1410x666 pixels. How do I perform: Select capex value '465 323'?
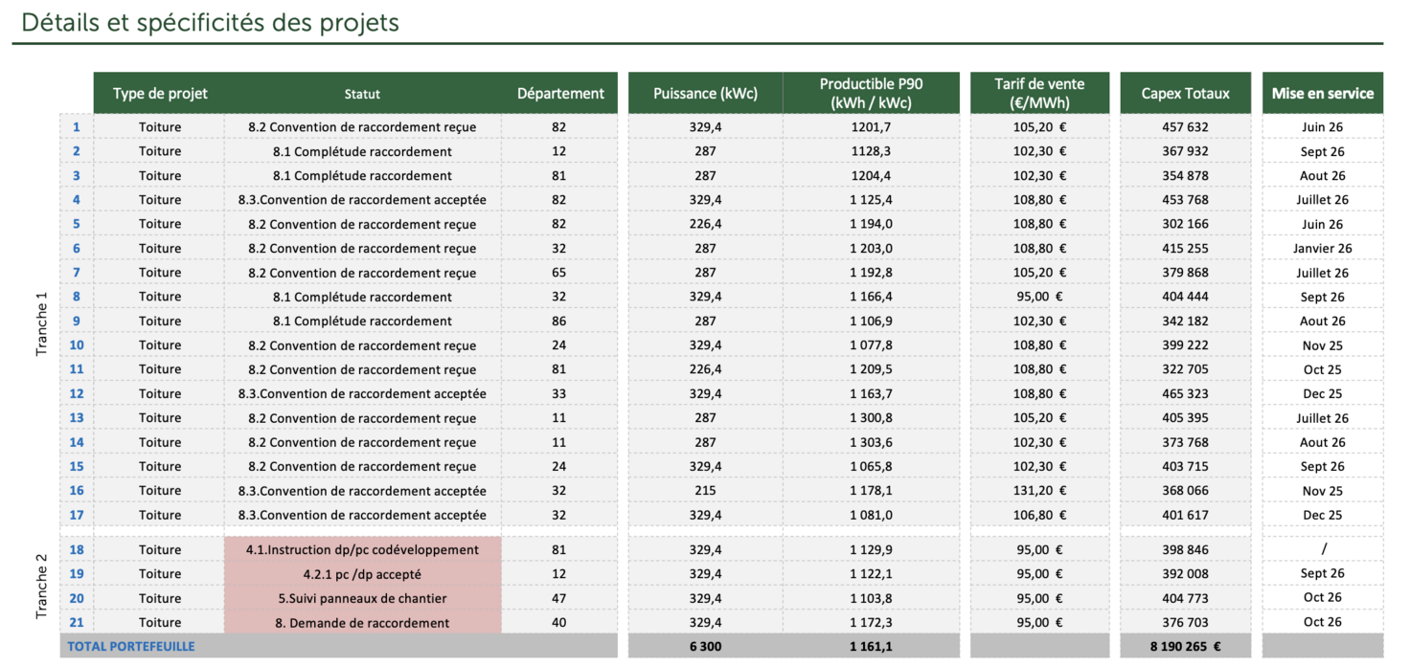pos(1185,393)
